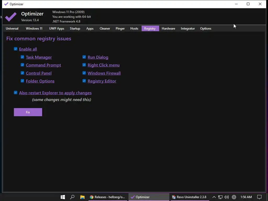The image size is (268, 201).
Task: Click Command Prompt link label
Action: (x=43, y=65)
